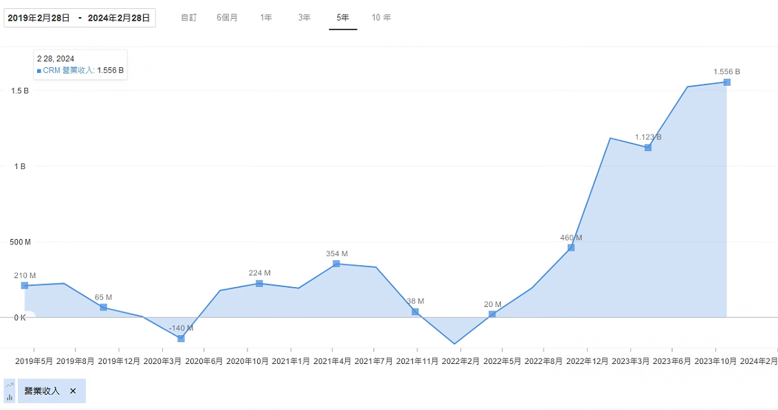Click the 65 M data point marker
This screenshot has width=778, height=410.
pyautogui.click(x=103, y=308)
